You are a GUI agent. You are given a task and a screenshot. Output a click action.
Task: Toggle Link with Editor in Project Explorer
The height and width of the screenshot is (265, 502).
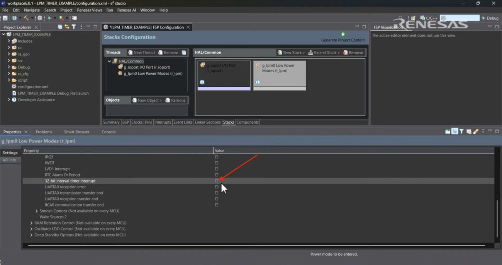(67, 27)
